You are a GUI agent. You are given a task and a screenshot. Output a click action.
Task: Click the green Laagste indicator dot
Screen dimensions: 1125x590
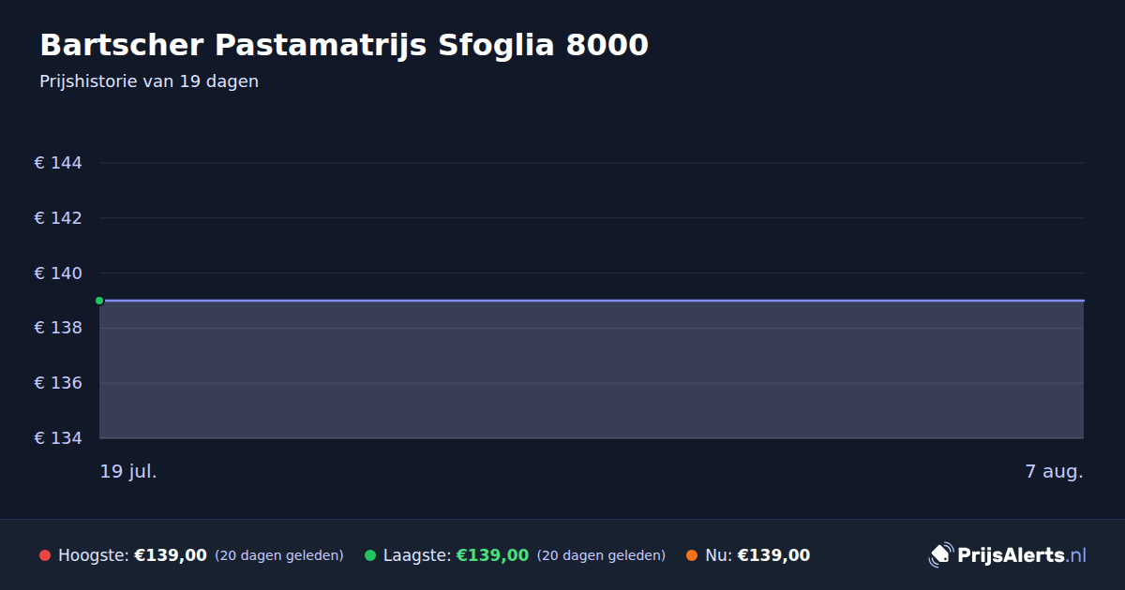tap(370, 555)
